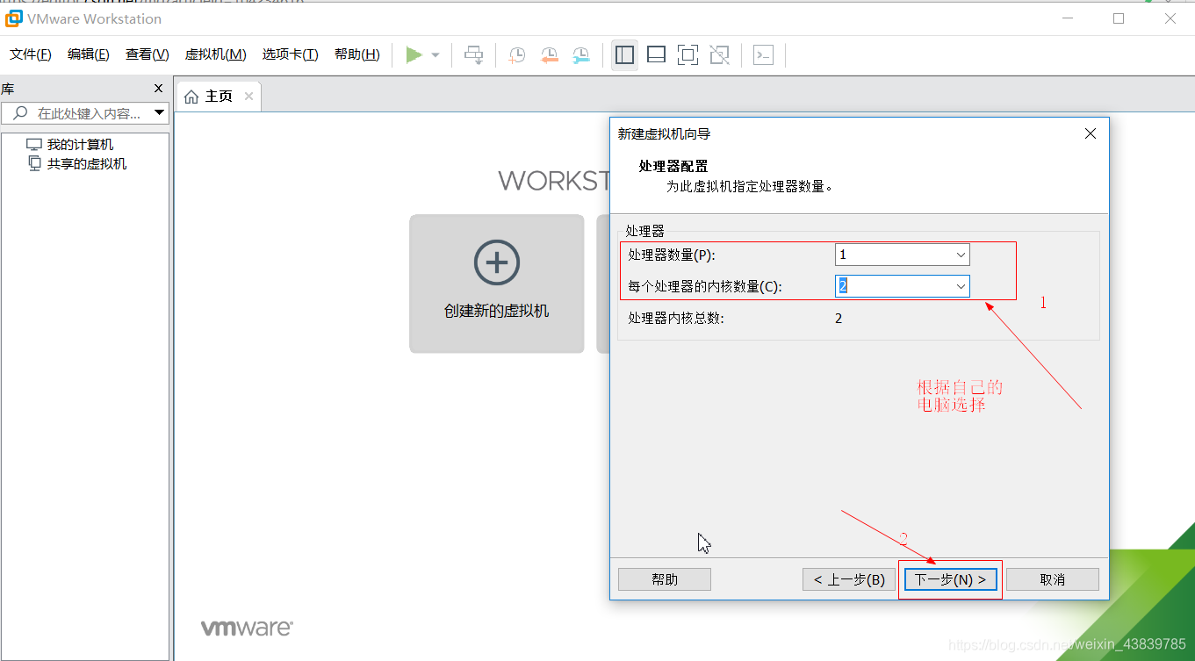The width and height of the screenshot is (1195, 661).
Task: Open the 查看(V) menu
Action: (147, 54)
